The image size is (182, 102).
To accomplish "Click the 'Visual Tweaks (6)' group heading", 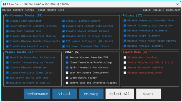I will [19, 52].
